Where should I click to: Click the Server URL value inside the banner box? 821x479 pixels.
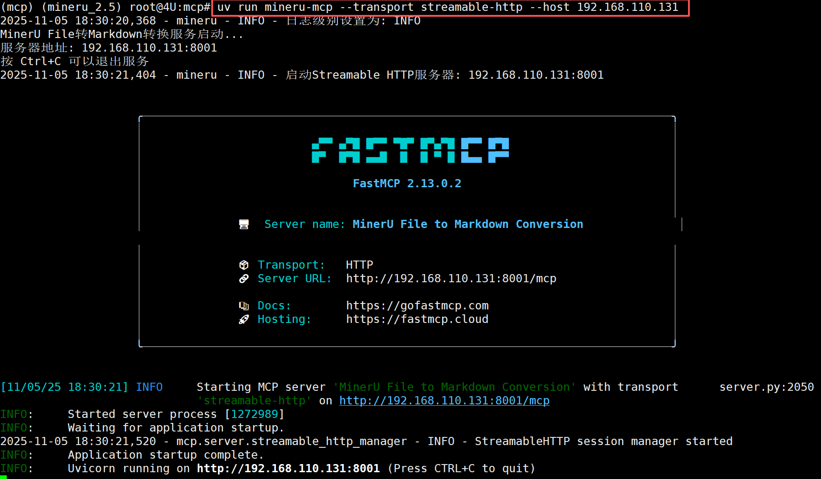pos(451,279)
